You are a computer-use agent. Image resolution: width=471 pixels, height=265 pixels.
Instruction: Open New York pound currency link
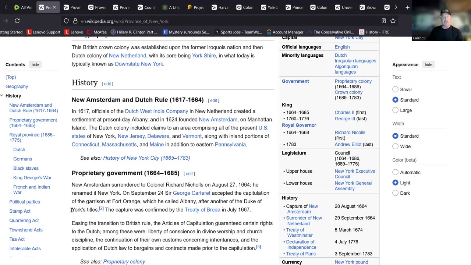[351, 262]
